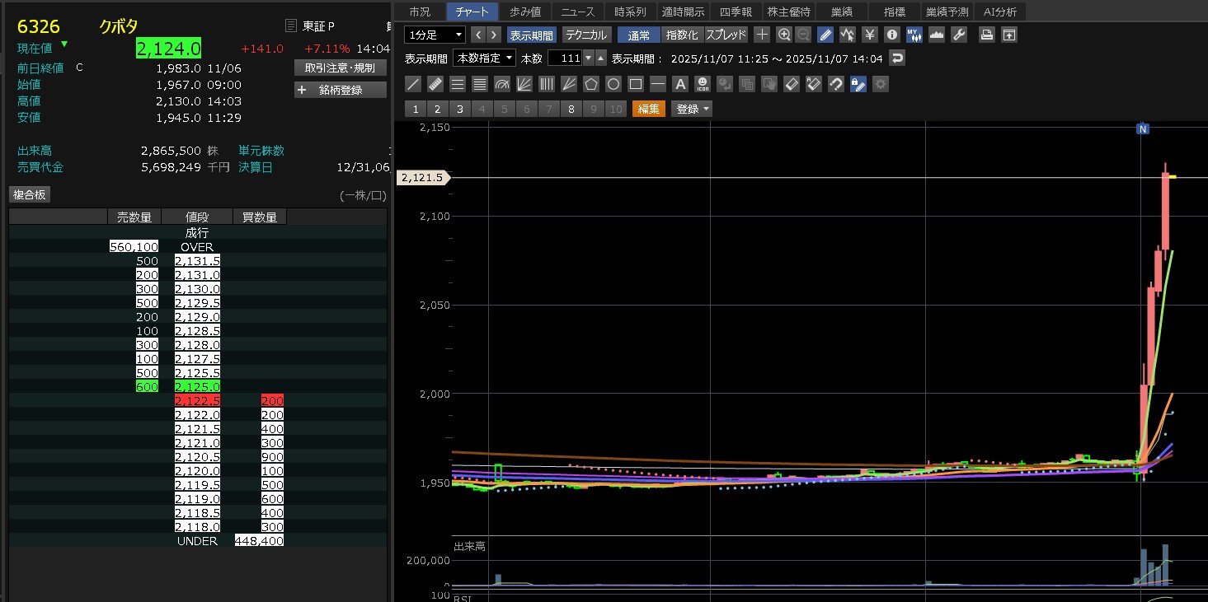Screen dimensions: 1208x602
Task: Open the 本数指定 period type dropdown
Action: click(x=486, y=58)
